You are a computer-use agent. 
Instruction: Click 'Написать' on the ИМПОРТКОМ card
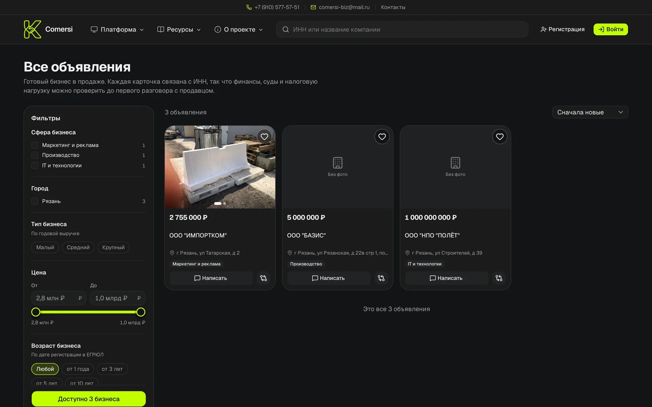[x=211, y=278]
